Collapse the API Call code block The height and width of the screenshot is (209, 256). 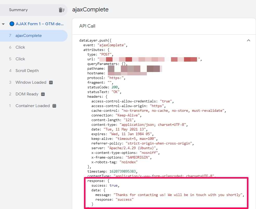tap(248, 41)
